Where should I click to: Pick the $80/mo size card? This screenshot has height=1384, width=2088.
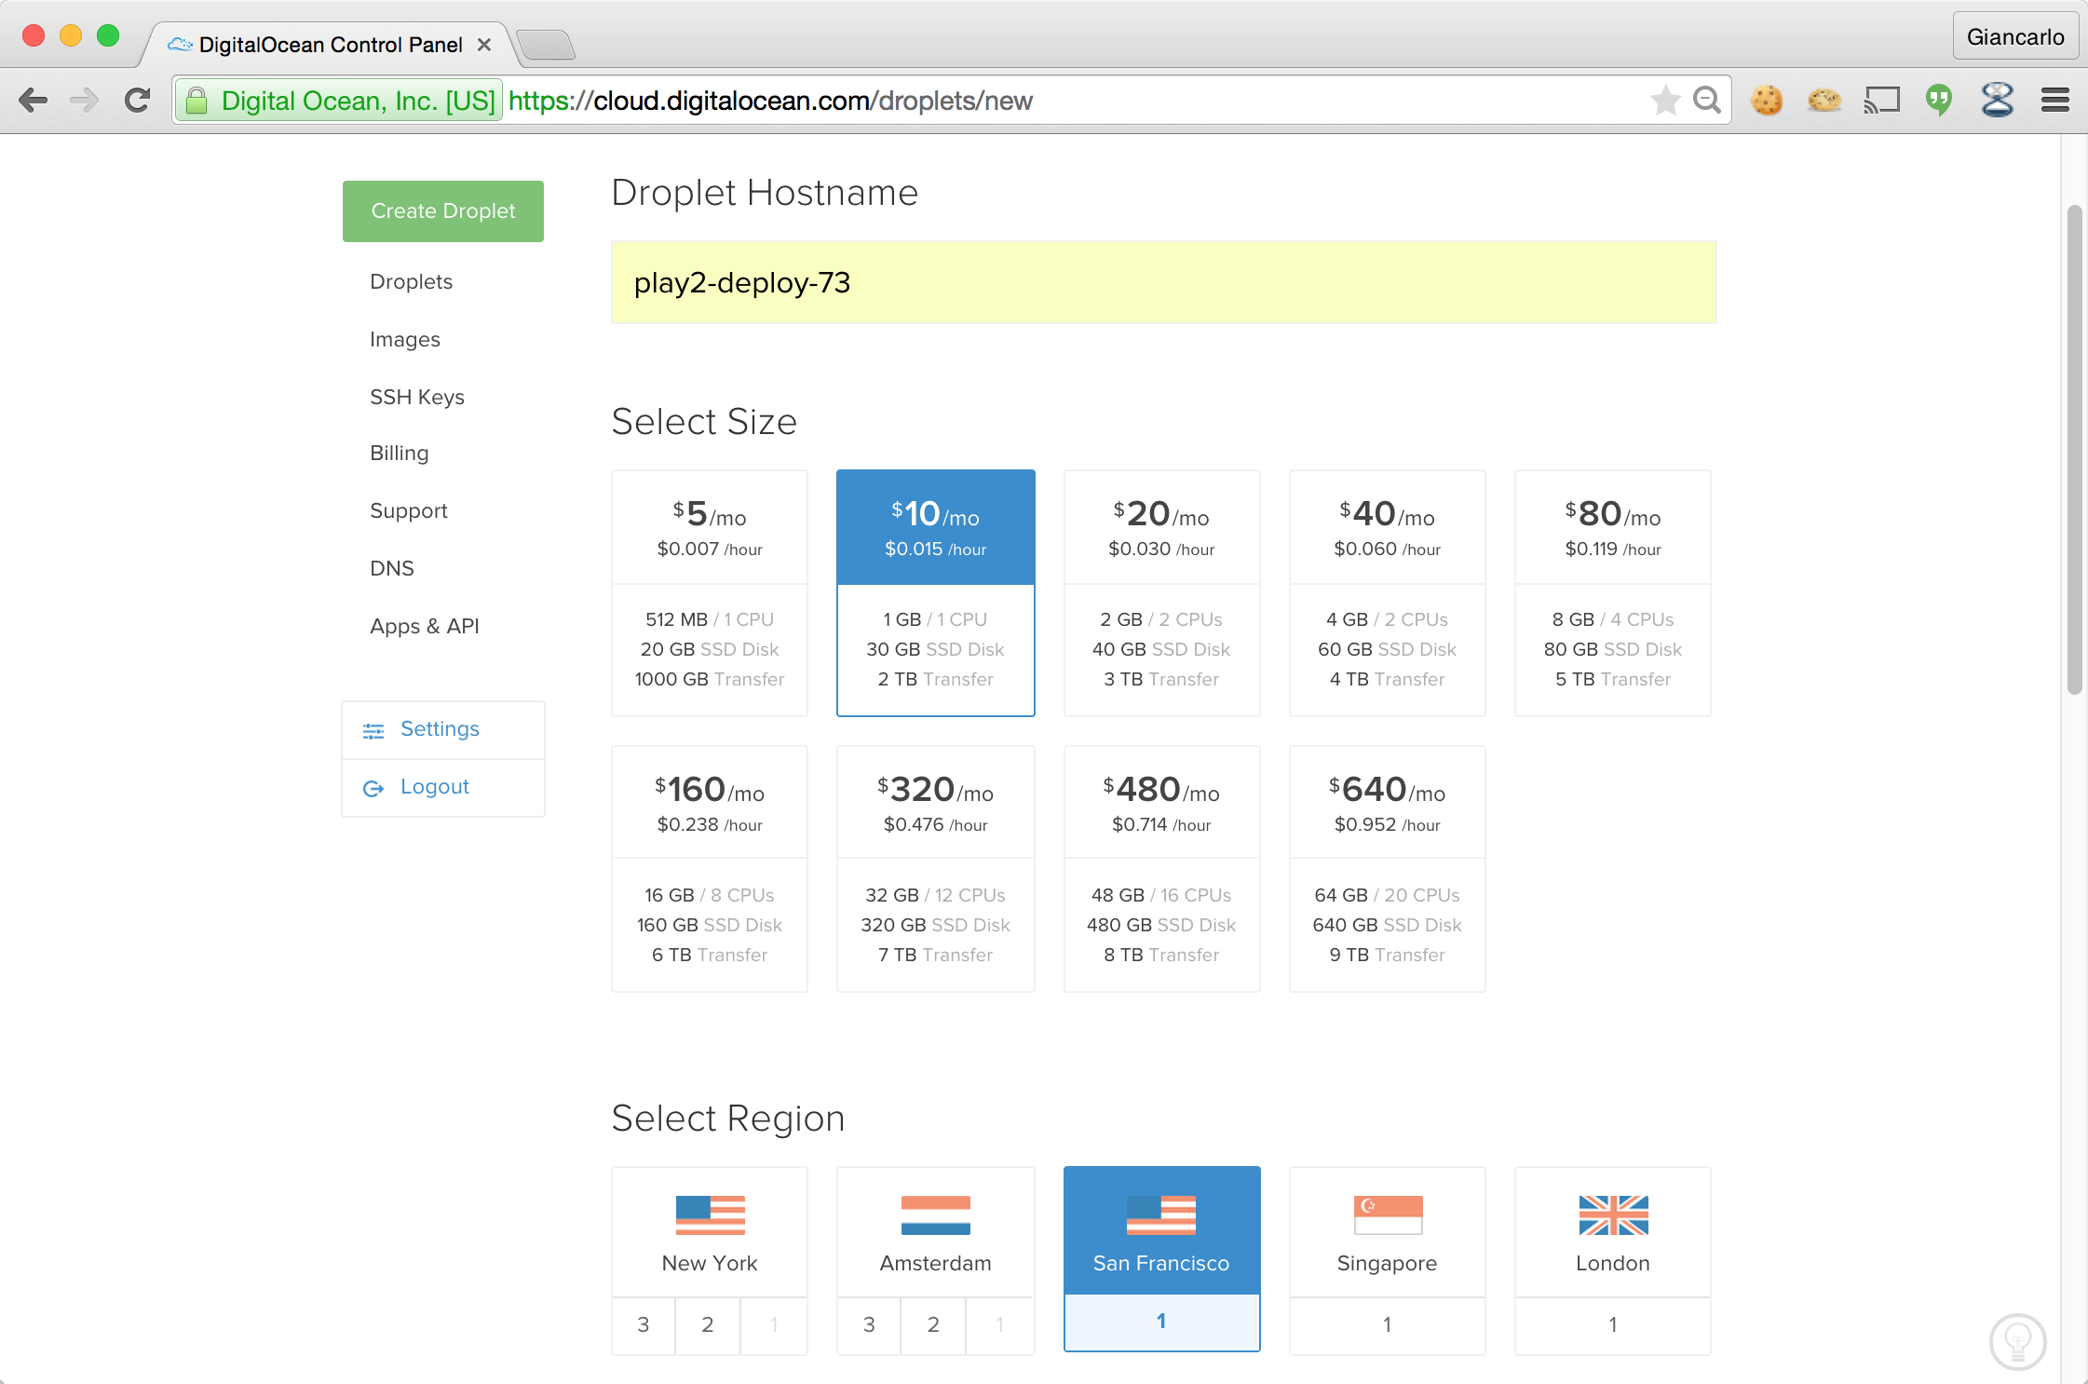click(x=1613, y=593)
